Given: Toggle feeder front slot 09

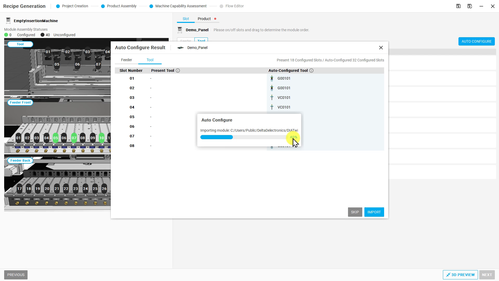Looking at the screenshot, I should [x=93, y=138].
